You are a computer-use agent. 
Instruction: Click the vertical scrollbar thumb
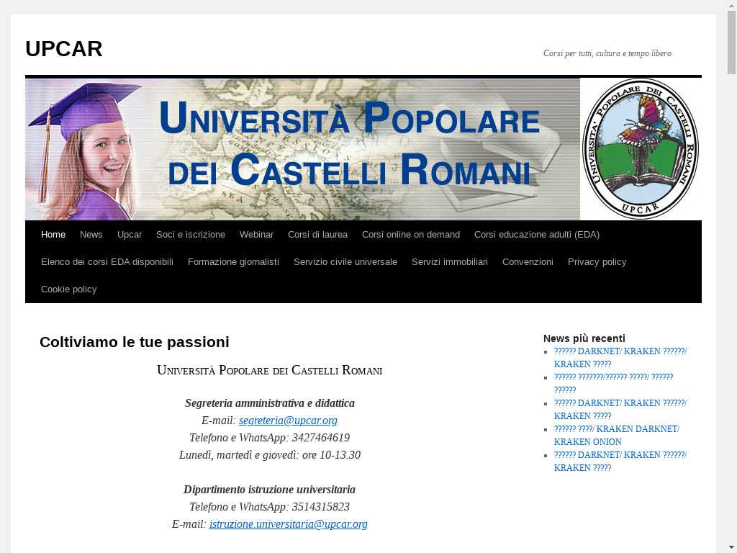pos(732,42)
